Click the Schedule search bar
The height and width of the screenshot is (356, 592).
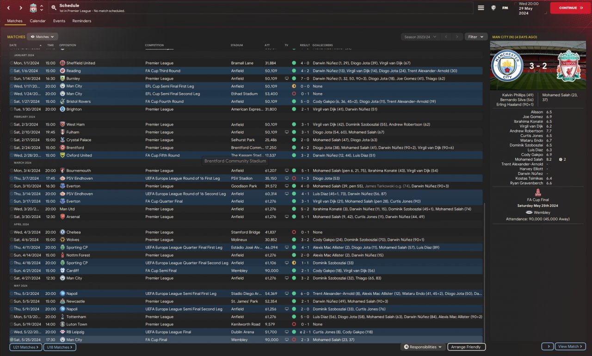point(260,8)
